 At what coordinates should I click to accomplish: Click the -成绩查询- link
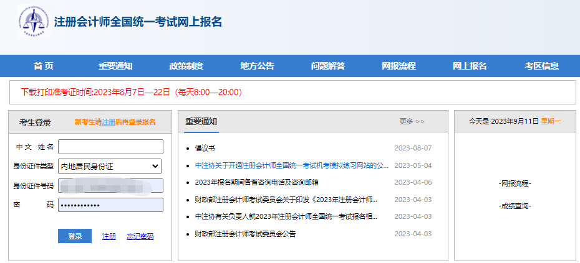(515, 205)
